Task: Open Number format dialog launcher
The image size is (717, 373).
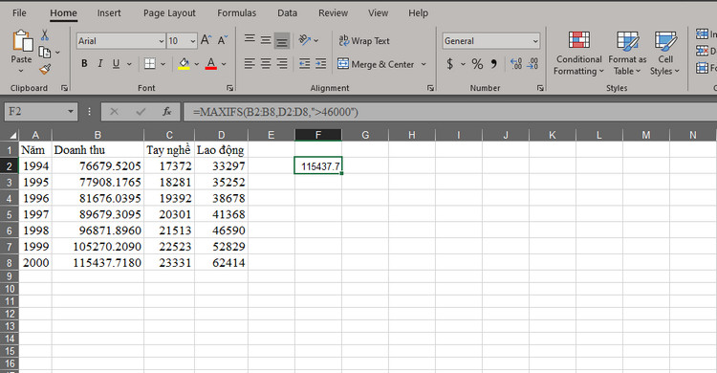Action: [540, 88]
